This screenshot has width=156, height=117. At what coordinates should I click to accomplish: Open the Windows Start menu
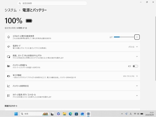pyautogui.click(x=16, y=114)
